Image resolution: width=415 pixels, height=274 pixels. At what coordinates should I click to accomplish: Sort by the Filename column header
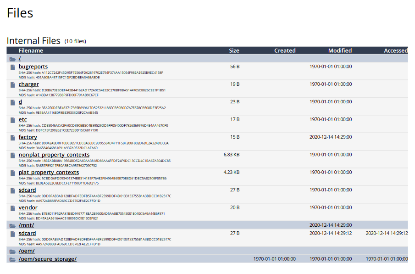[31, 50]
